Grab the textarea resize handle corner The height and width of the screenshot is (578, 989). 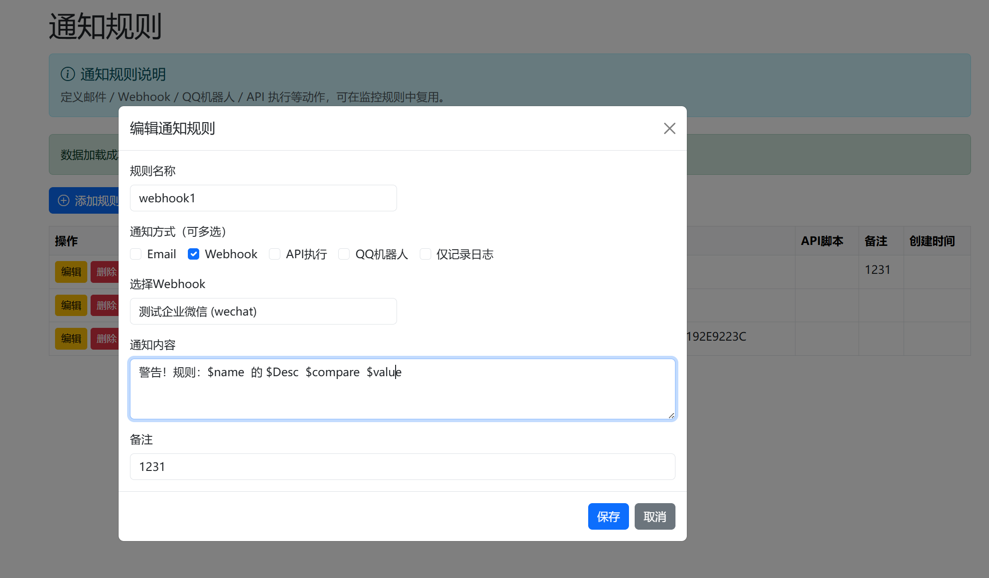pyautogui.click(x=671, y=415)
